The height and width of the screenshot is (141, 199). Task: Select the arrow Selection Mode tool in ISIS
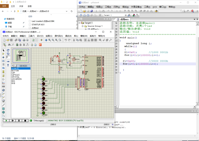pos(3,50)
